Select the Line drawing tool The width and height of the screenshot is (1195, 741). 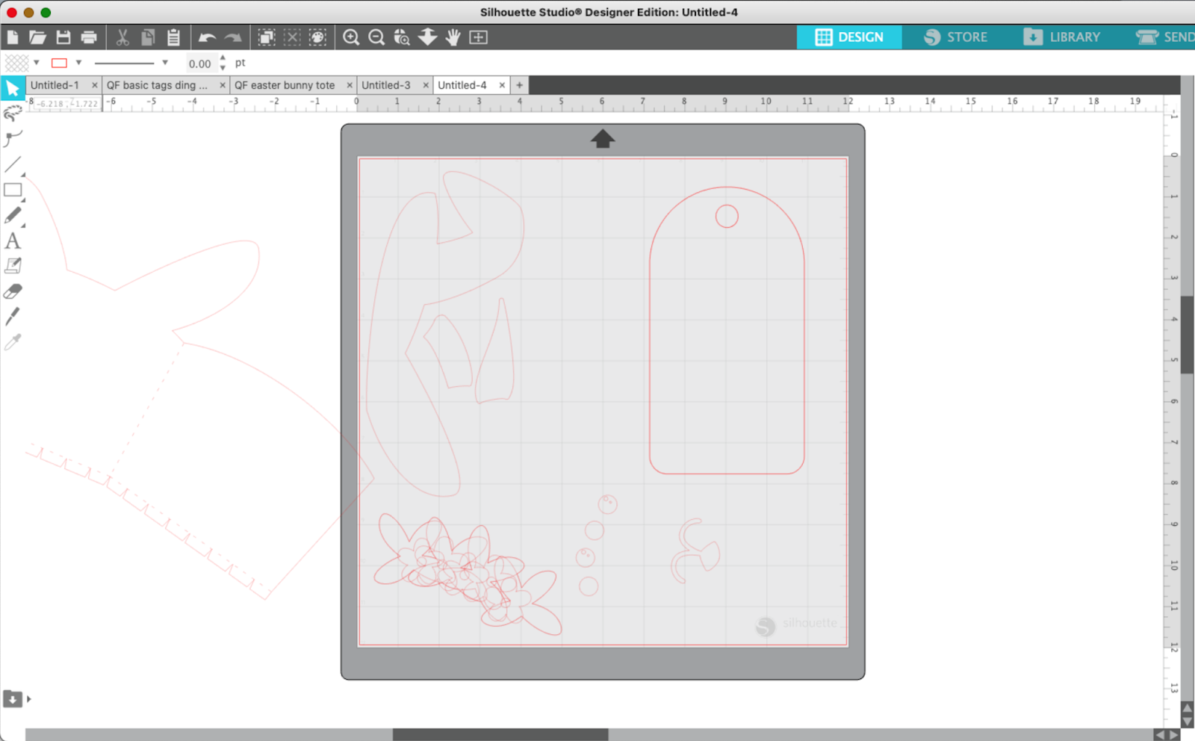coord(13,164)
